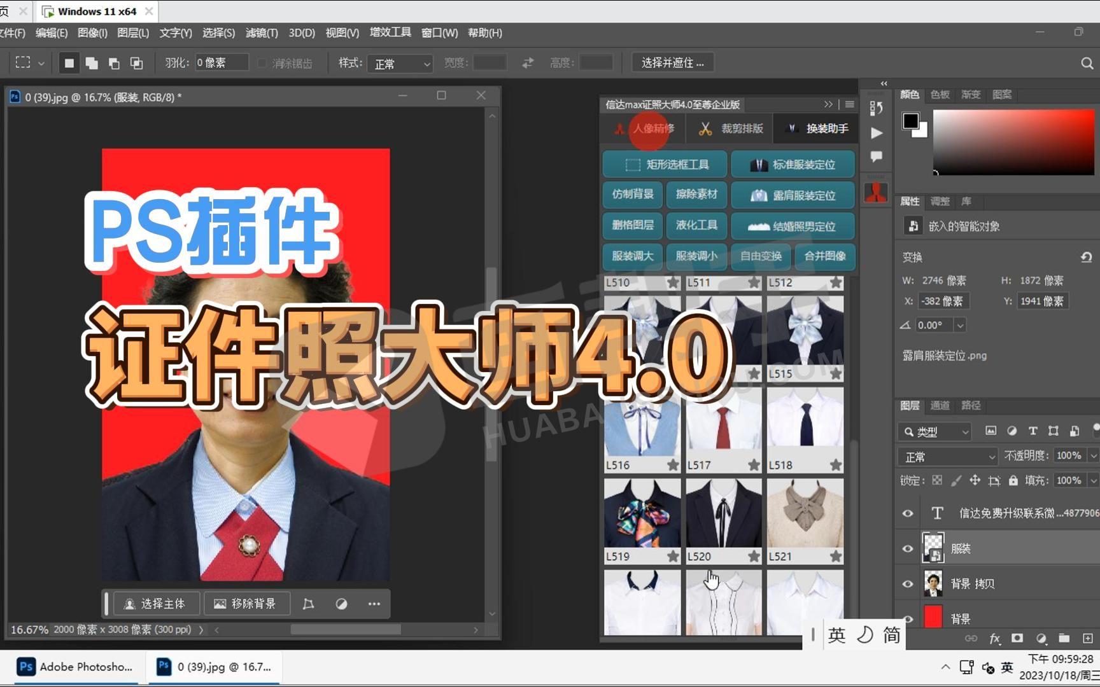
Task: Click the reset transform icon in Properties
Action: [1086, 257]
